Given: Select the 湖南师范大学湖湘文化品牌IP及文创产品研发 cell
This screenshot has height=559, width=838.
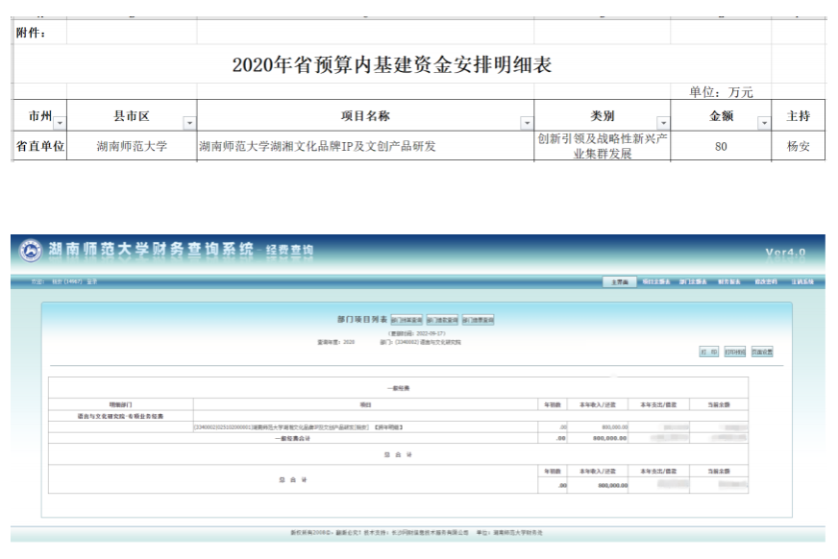Looking at the screenshot, I should pyautogui.click(x=365, y=146).
